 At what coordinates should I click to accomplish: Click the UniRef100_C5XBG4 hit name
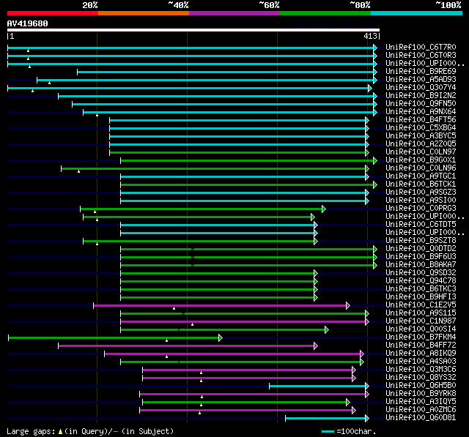pos(421,128)
